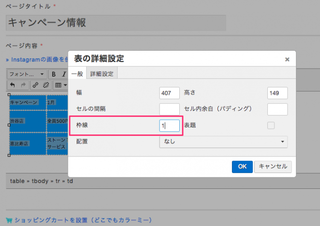This screenshot has height=226, width=320.
Task: Click the ストーン サービス table cell
Action: [57, 143]
